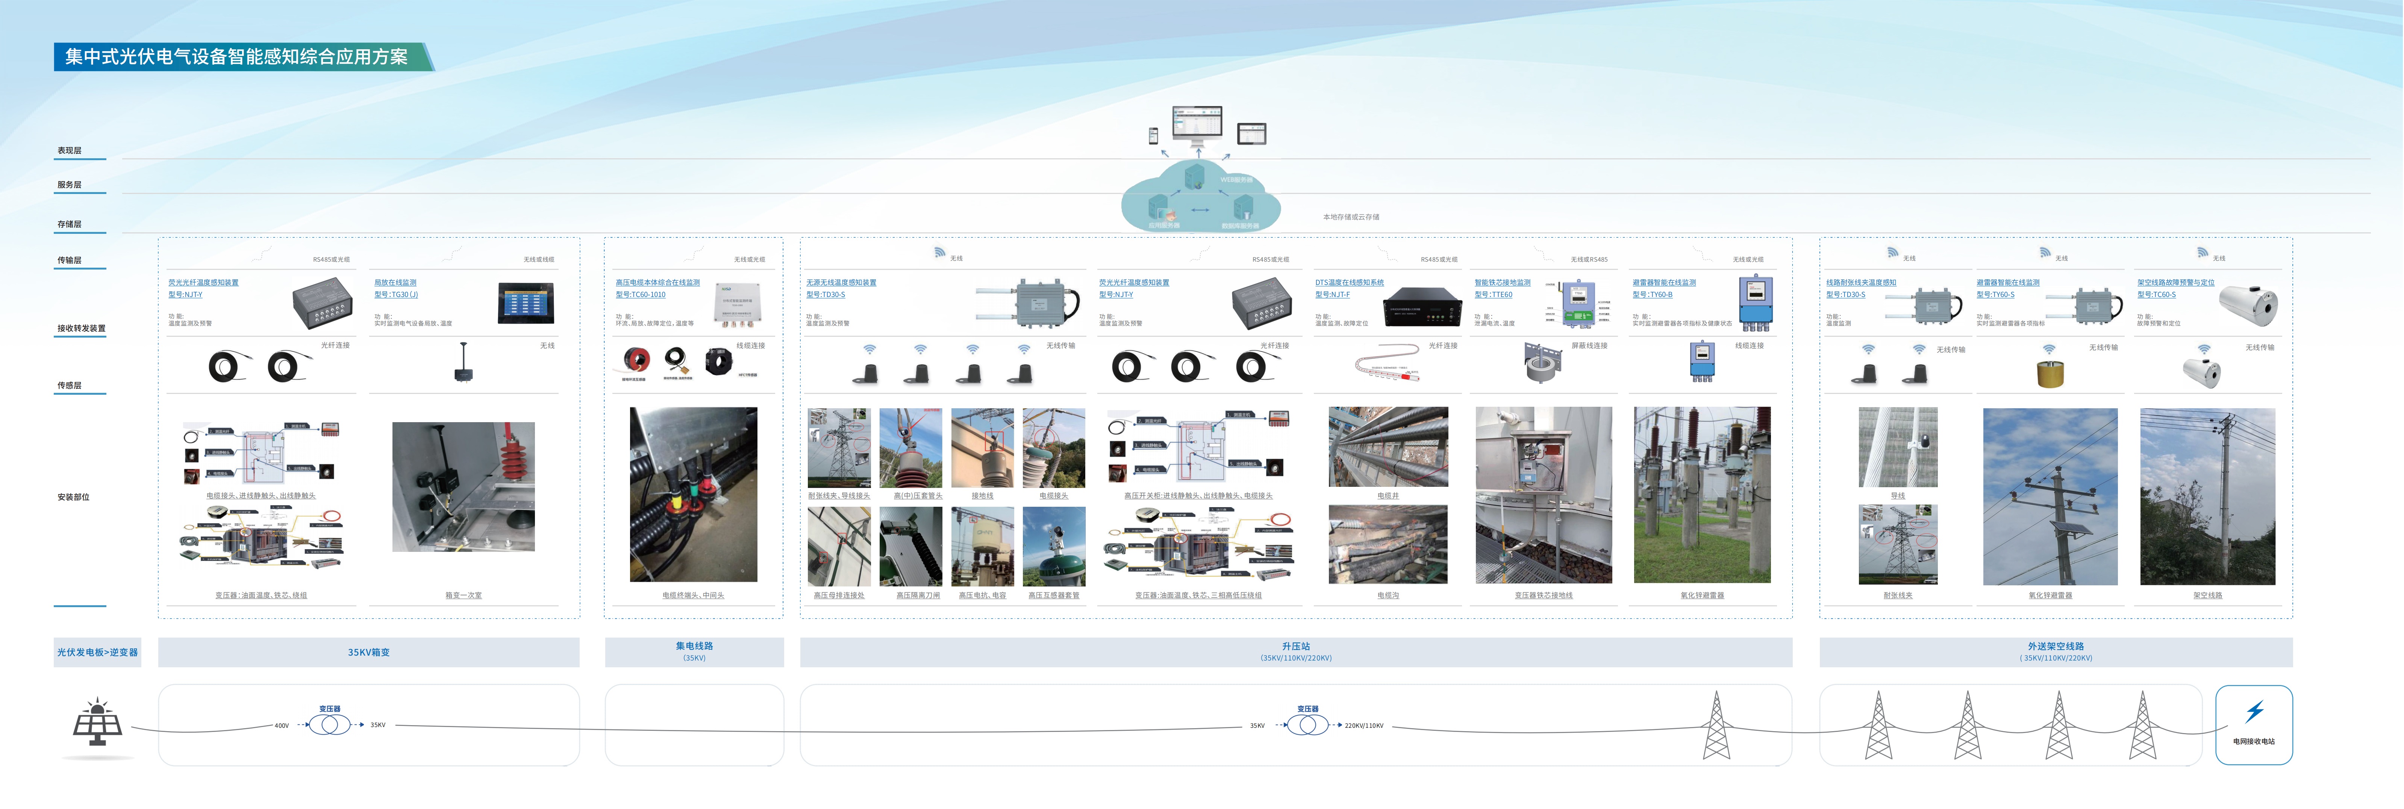The height and width of the screenshot is (809, 2404).
Task: Click the 400V to 35KV transformer symbol
Action: click(329, 725)
